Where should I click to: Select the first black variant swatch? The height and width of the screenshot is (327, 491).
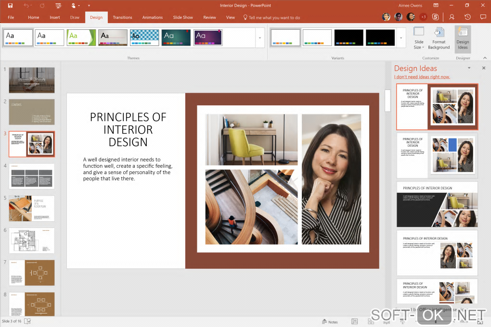[x=349, y=38]
